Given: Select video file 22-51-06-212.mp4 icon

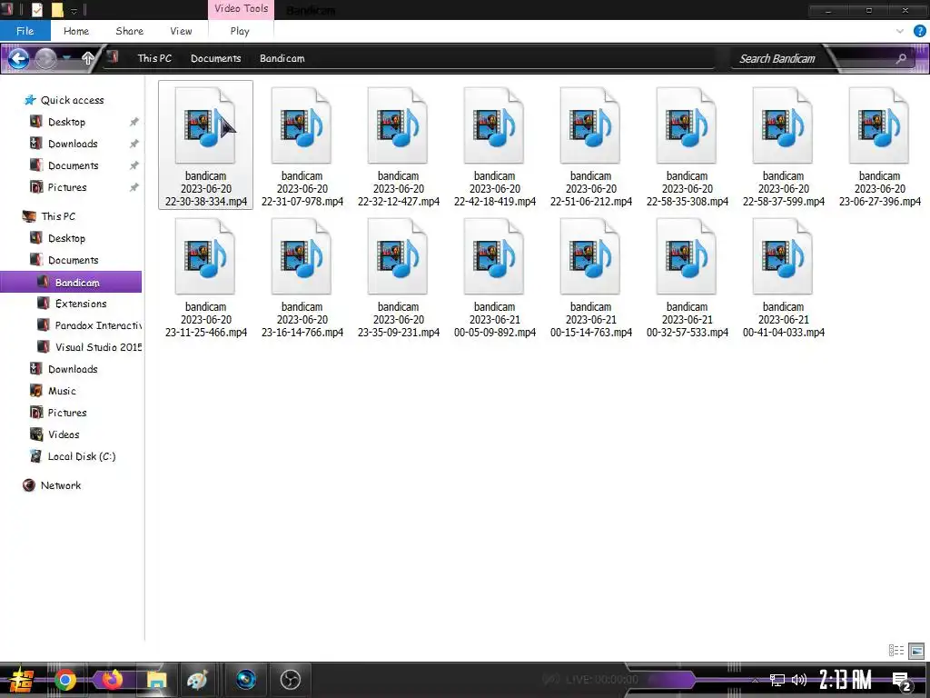Looking at the screenshot, I should click(x=590, y=125).
